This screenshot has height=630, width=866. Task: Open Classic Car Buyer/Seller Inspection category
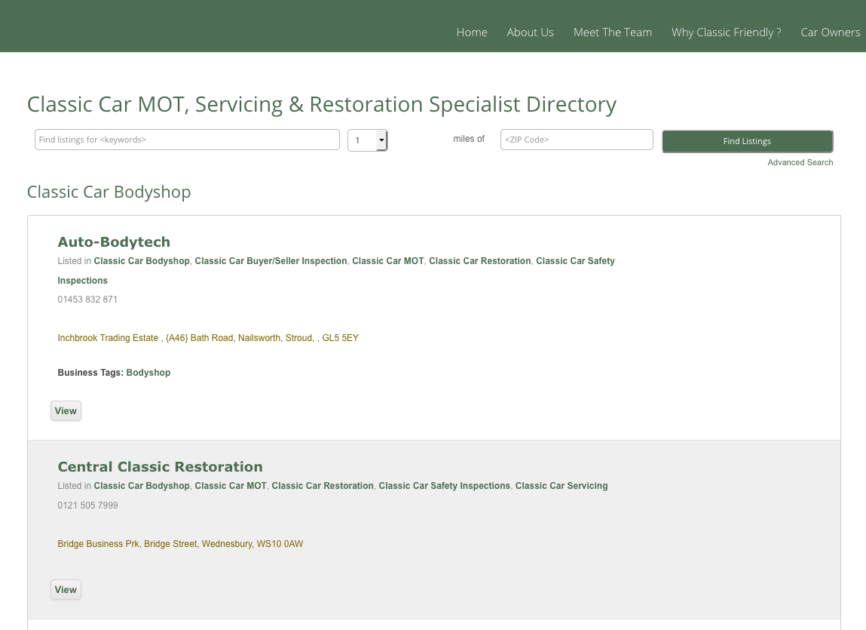[271, 261]
